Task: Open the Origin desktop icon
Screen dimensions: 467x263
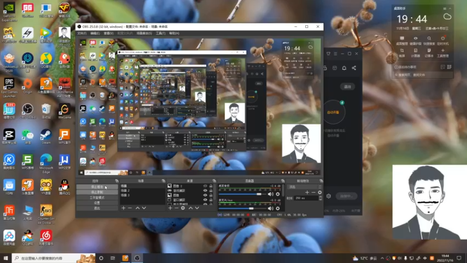Action: tap(27, 86)
